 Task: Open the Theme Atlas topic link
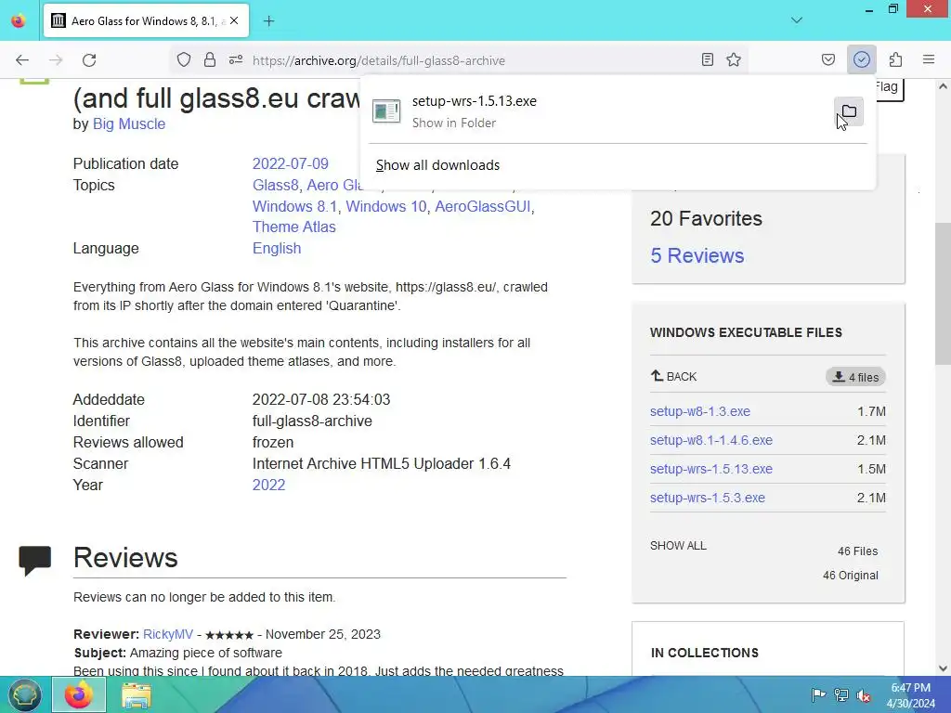pos(294,227)
